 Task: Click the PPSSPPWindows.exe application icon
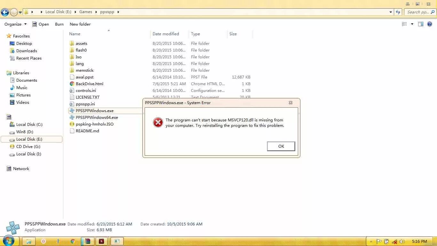[72, 111]
